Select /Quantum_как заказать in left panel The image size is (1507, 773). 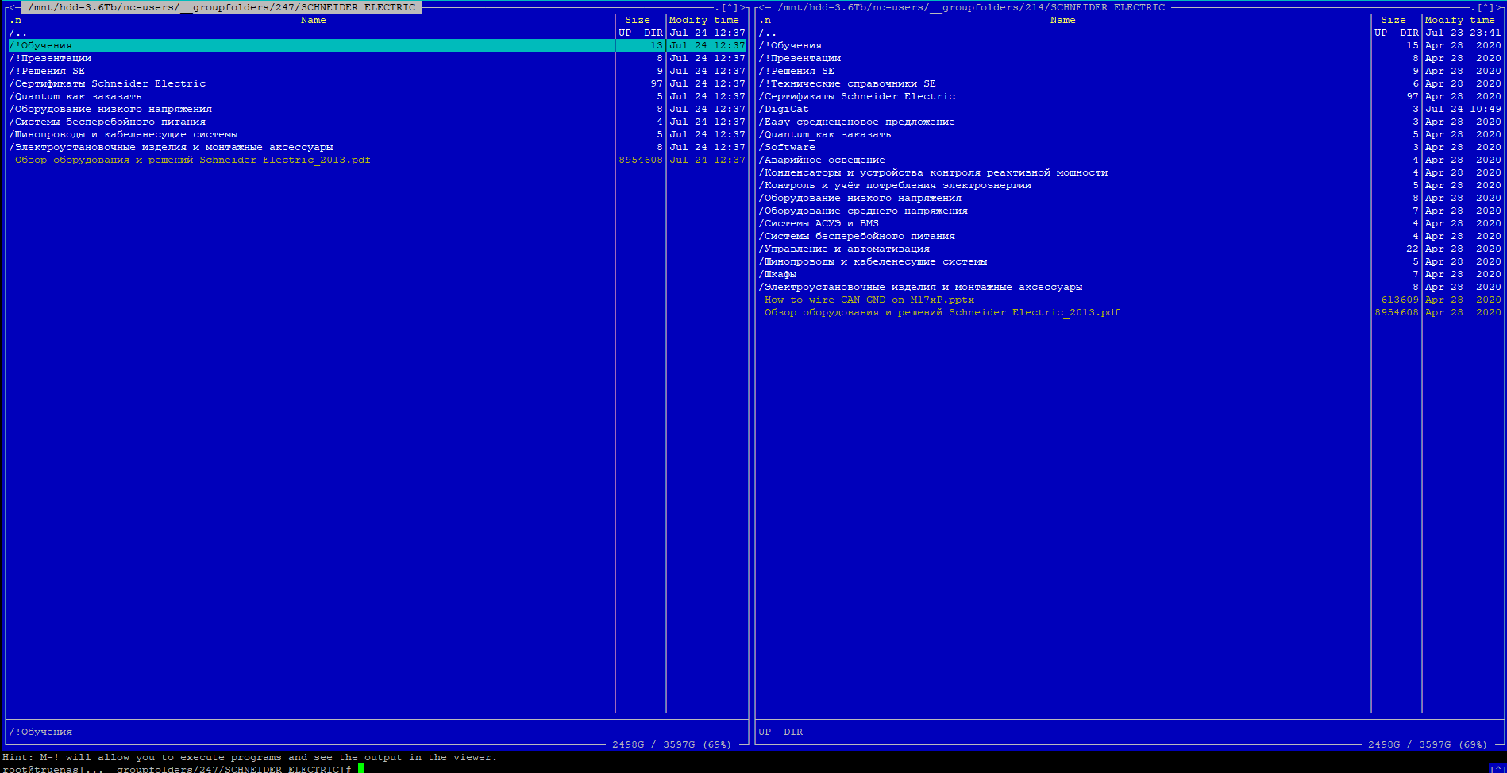click(377, 96)
